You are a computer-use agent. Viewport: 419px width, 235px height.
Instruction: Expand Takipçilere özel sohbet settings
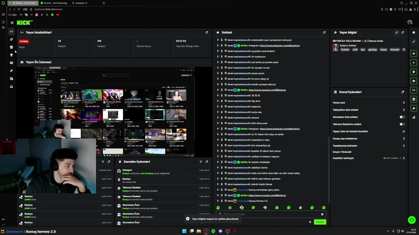coord(404,110)
